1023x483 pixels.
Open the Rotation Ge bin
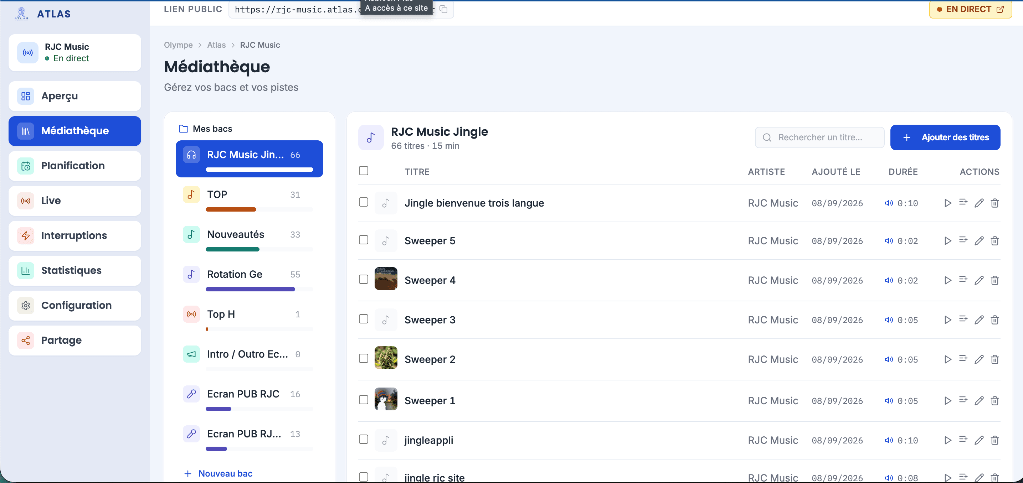[x=249, y=279]
